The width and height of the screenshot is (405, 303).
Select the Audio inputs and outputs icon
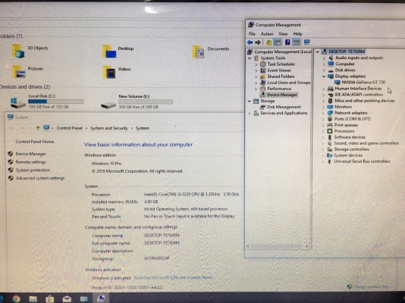click(x=331, y=58)
